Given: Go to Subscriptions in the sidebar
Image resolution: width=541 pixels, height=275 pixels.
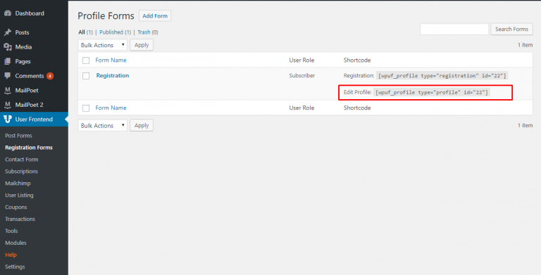Looking at the screenshot, I should click(x=21, y=172).
